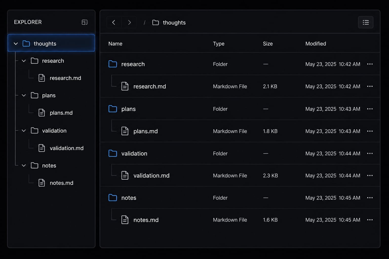This screenshot has height=259, width=389.
Task: Go forward with the right arrow button
Action: [129, 23]
